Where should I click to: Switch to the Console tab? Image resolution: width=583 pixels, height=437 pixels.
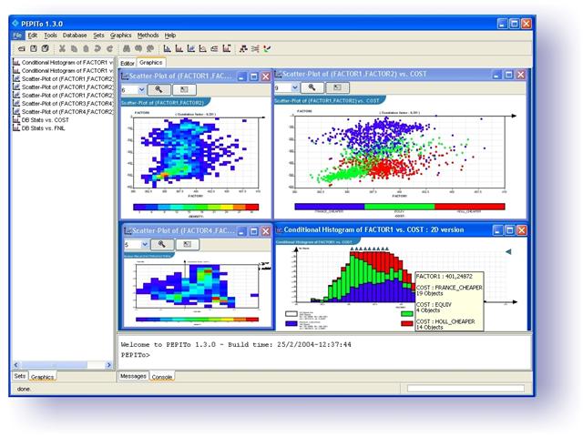[161, 376]
